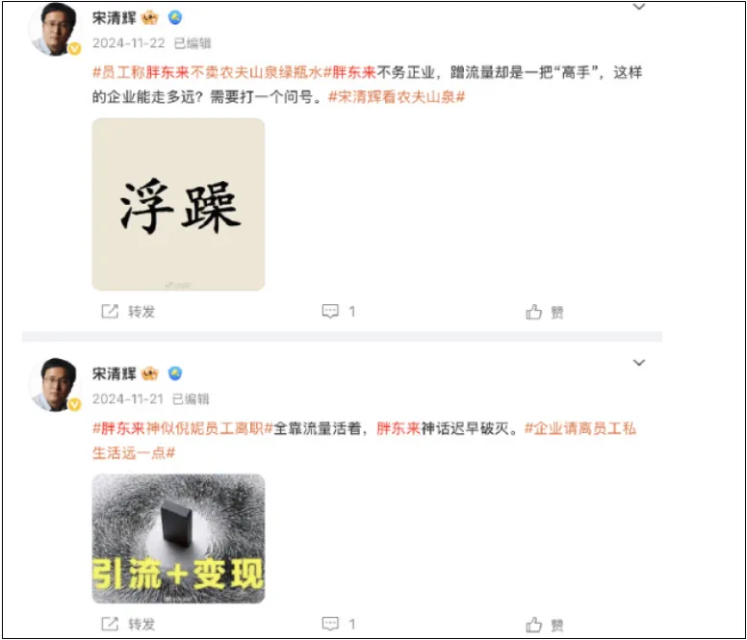Expand the chevron menu on the first post

pos(639,7)
